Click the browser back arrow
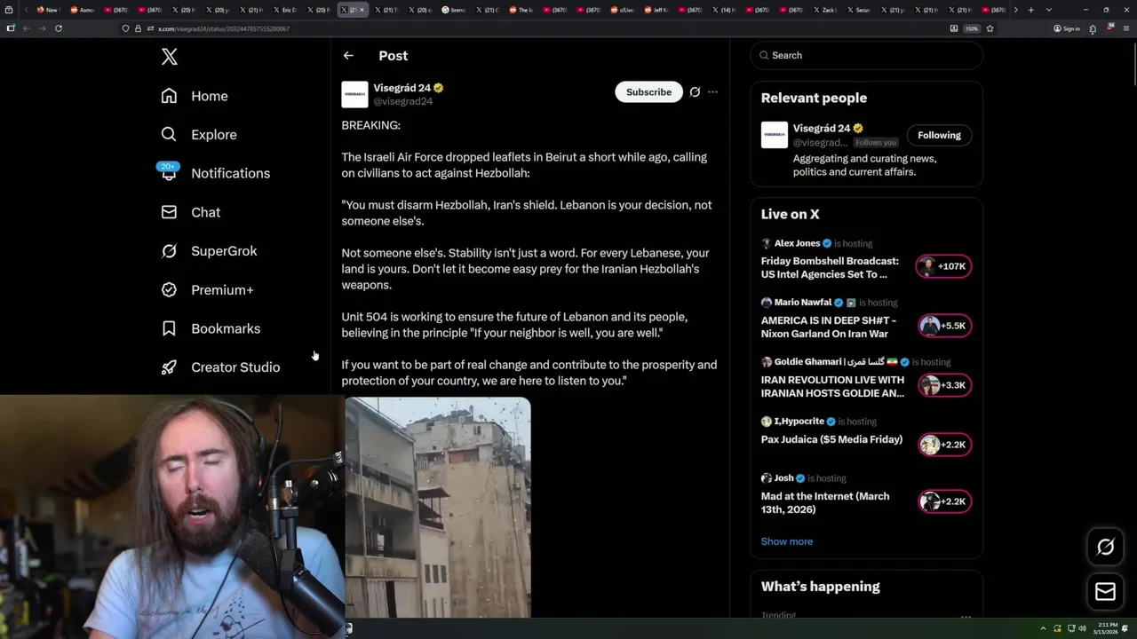The image size is (1137, 639). click(x=27, y=28)
